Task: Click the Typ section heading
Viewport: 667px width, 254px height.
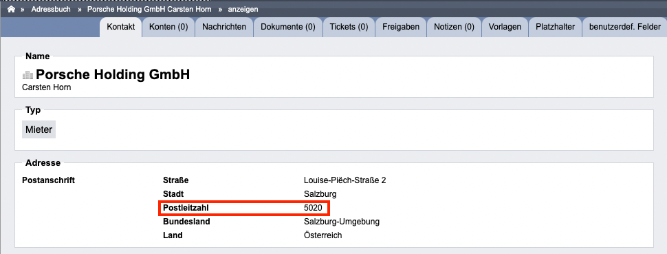Action: pyautogui.click(x=33, y=110)
